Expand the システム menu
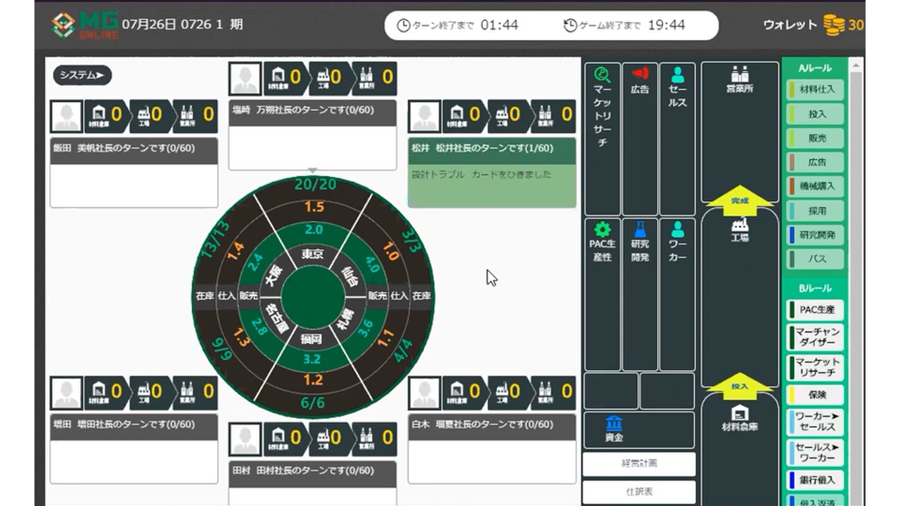The image size is (900, 506). click(x=82, y=75)
